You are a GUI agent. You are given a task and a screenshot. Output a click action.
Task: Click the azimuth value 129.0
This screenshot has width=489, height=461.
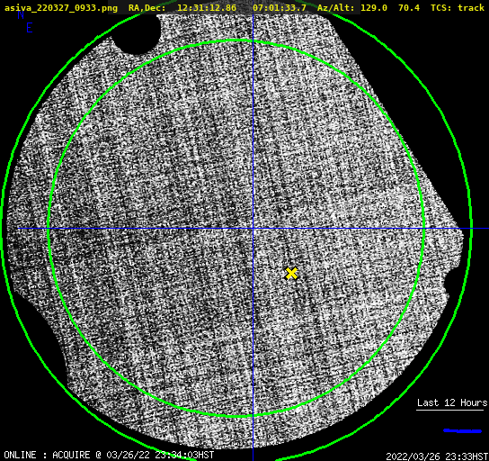pyautogui.click(x=374, y=7)
